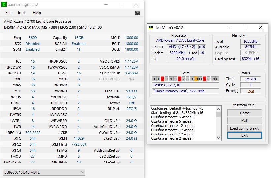Open the File menu in ZenTimings
Screen dimensions: 271x178
[x=8, y=13]
